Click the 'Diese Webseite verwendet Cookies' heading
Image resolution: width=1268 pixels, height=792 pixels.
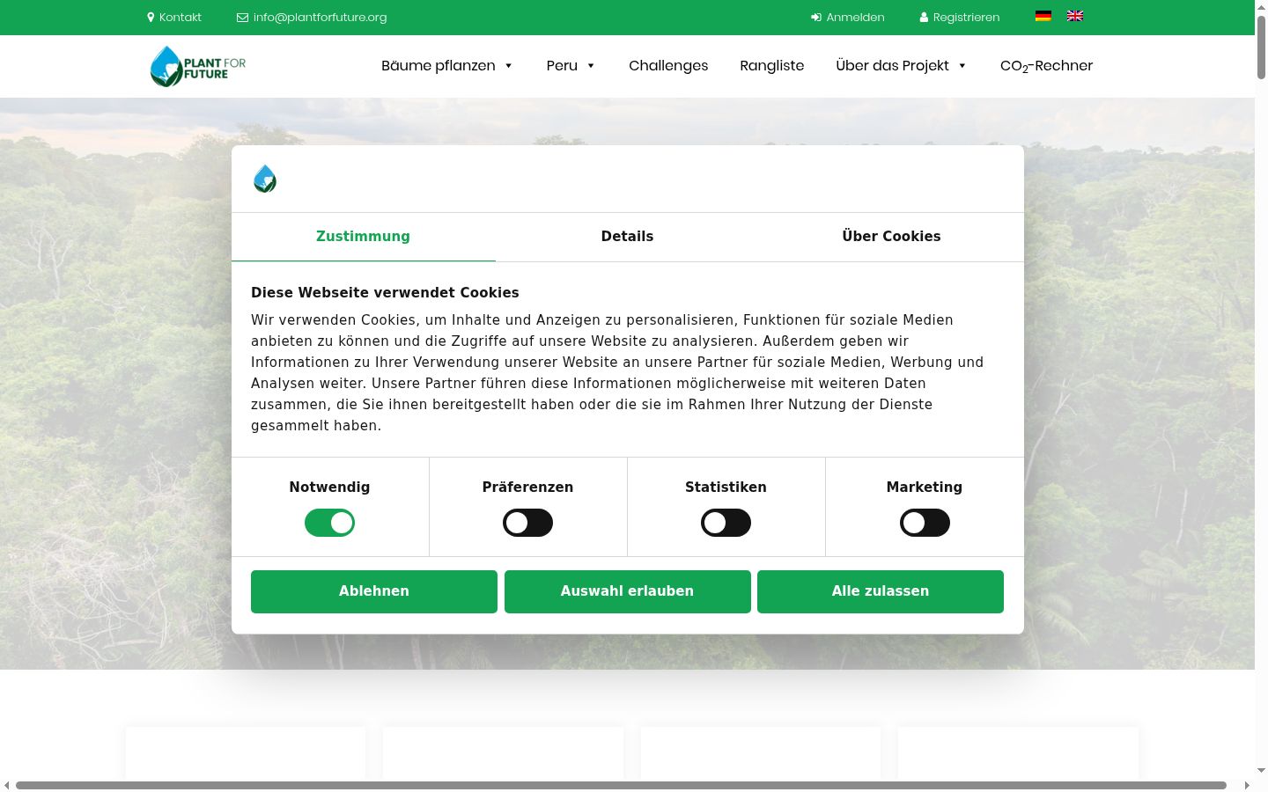coord(385,293)
